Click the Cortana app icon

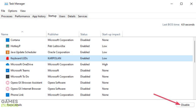[8, 40]
